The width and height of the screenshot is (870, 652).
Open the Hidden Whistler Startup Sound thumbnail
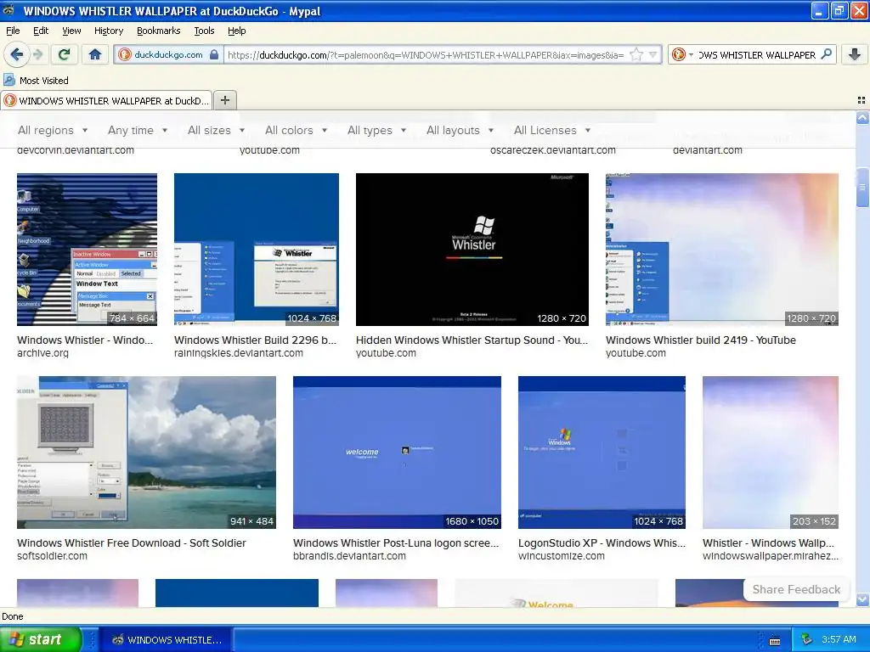pyautogui.click(x=472, y=250)
